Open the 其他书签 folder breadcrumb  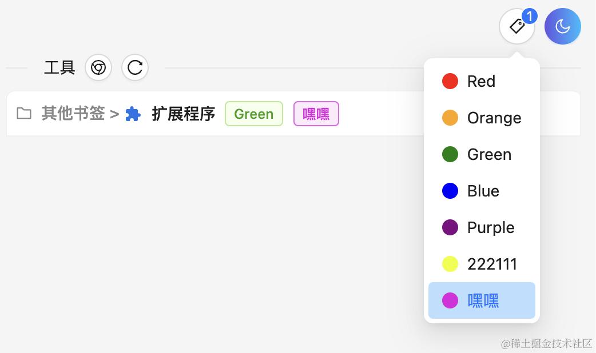point(73,114)
